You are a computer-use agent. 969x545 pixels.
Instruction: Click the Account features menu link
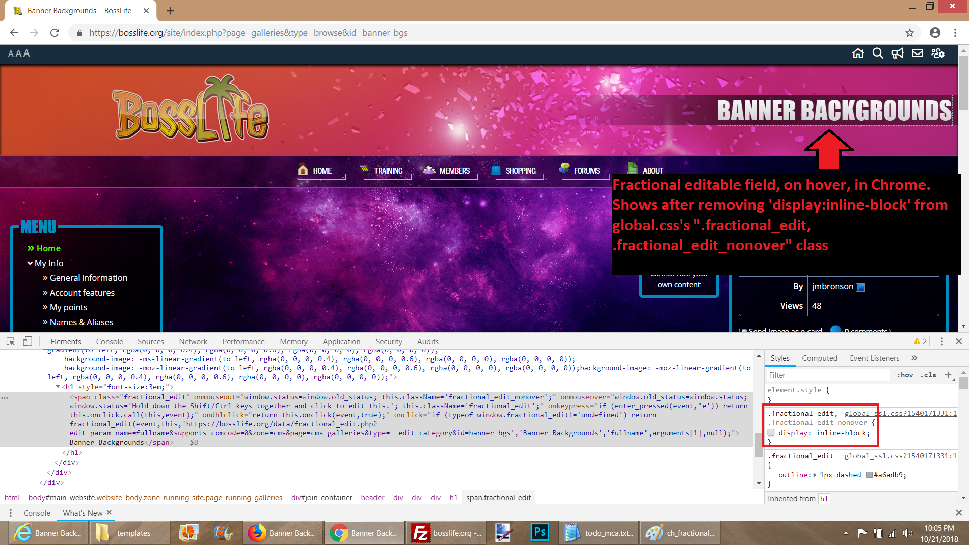[82, 293]
